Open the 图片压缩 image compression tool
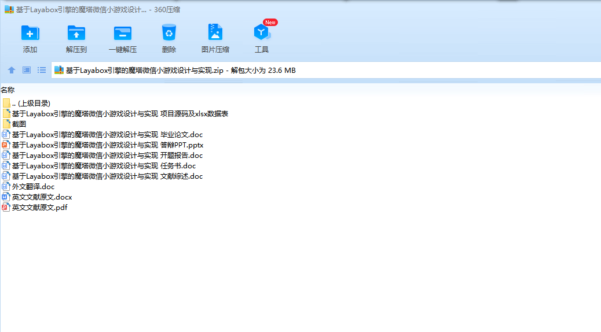This screenshot has width=601, height=332. click(x=215, y=32)
